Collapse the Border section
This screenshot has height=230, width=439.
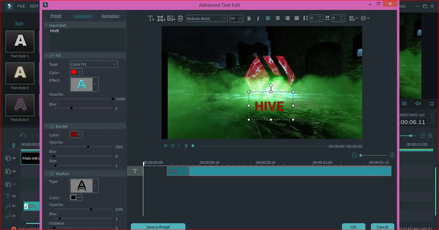46,126
